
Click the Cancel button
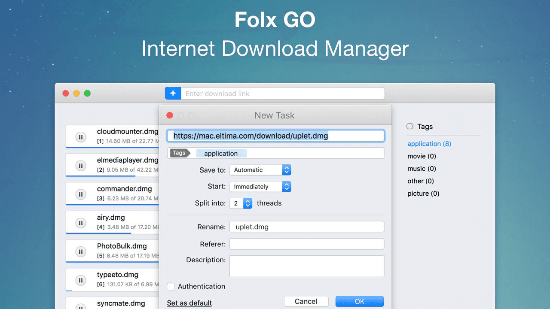click(306, 301)
